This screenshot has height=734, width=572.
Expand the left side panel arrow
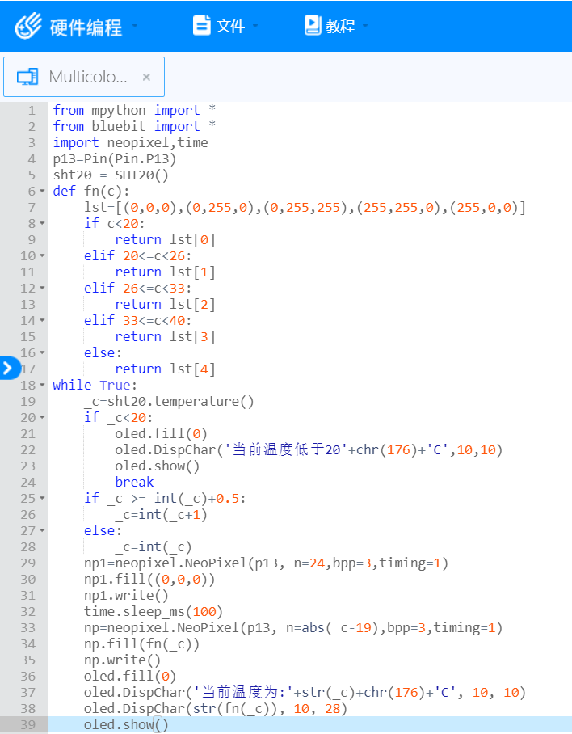point(8,369)
